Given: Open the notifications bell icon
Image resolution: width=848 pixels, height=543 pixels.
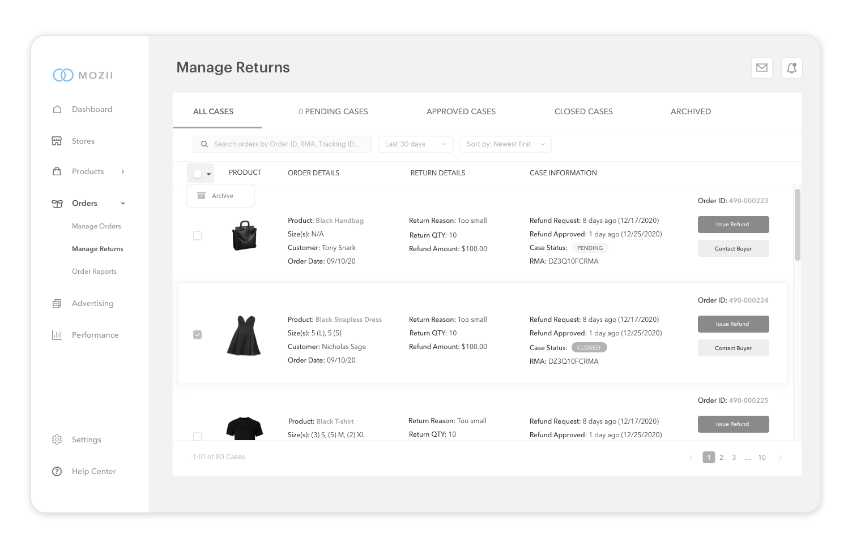Looking at the screenshot, I should (792, 68).
